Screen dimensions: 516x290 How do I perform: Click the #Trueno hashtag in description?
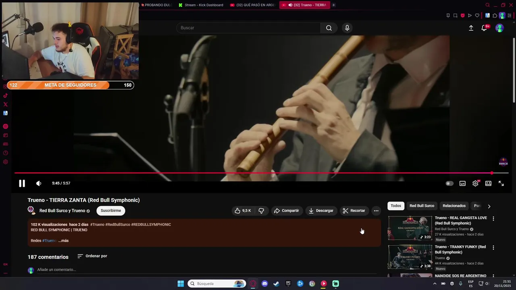click(x=97, y=224)
